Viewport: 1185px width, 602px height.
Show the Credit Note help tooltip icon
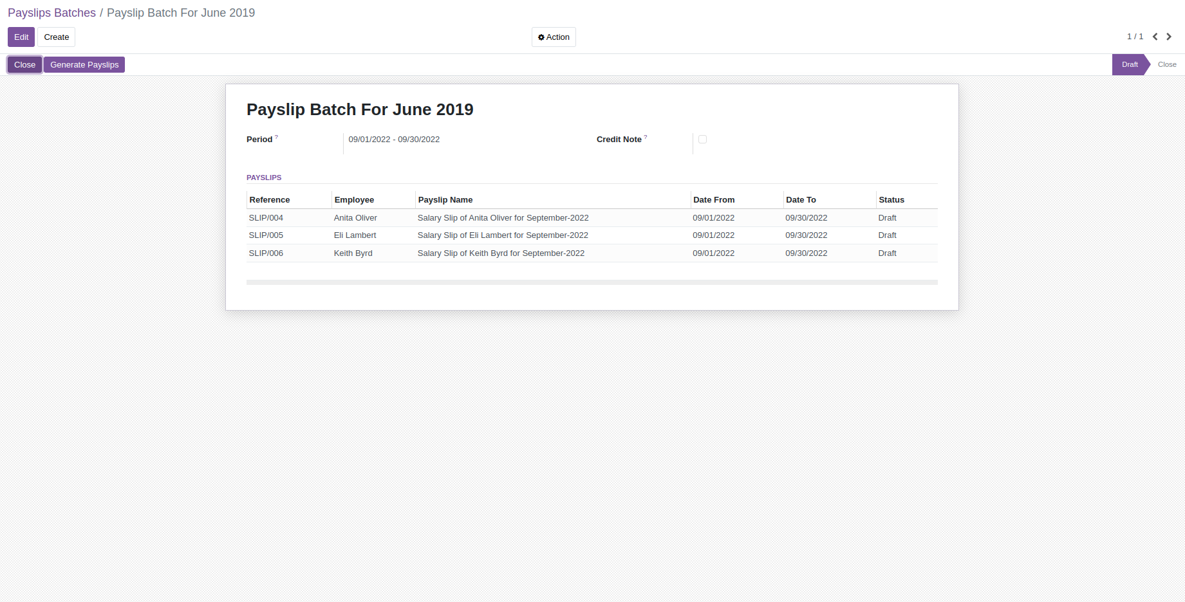coord(646,137)
